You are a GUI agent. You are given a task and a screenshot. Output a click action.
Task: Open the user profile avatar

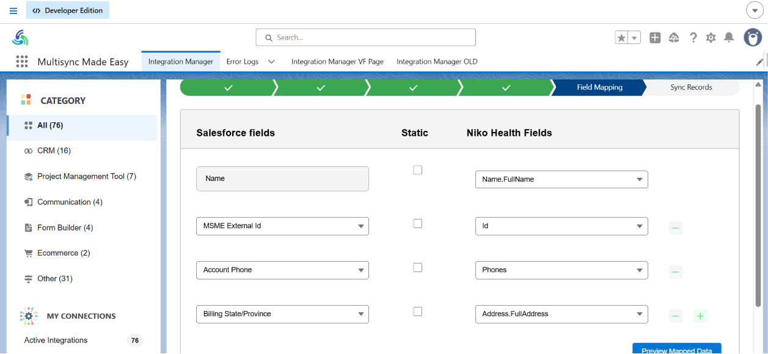753,37
